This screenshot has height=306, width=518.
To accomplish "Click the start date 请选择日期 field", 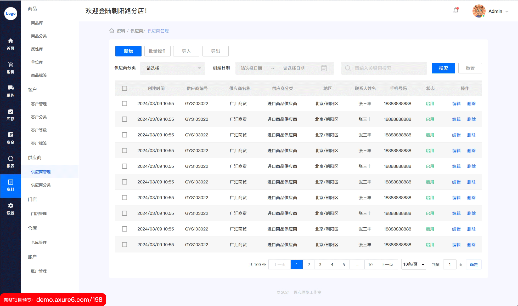I will click(x=251, y=68).
